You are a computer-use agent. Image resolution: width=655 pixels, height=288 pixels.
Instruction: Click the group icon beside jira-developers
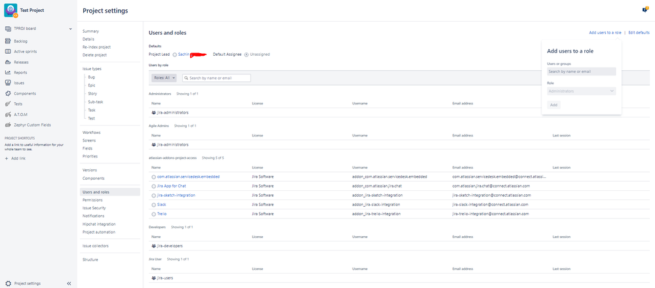153,246
